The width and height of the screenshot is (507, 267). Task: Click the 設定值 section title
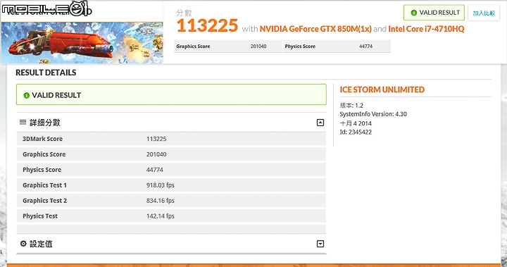41,244
